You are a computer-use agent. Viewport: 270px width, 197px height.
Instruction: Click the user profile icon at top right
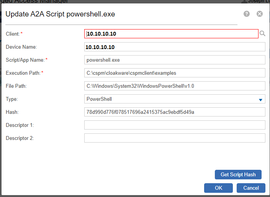pyautogui.click(x=244, y=2)
